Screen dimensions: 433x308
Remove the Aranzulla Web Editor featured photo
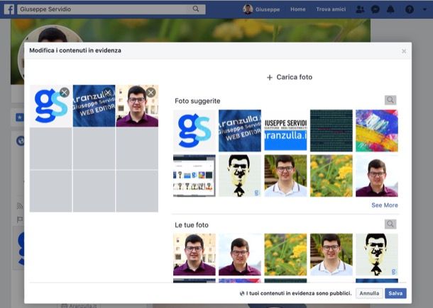107,92
